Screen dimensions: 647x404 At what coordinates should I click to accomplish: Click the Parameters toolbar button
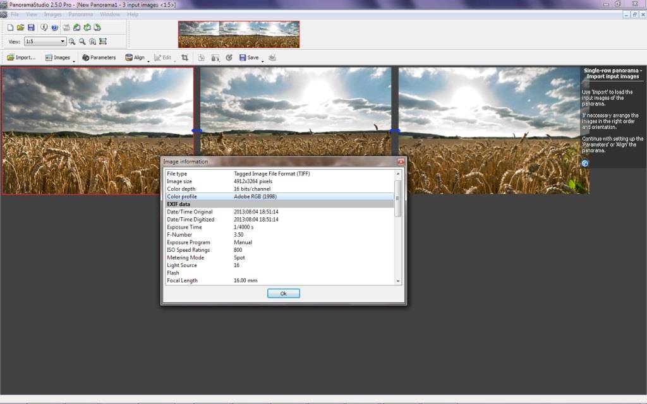pos(99,57)
